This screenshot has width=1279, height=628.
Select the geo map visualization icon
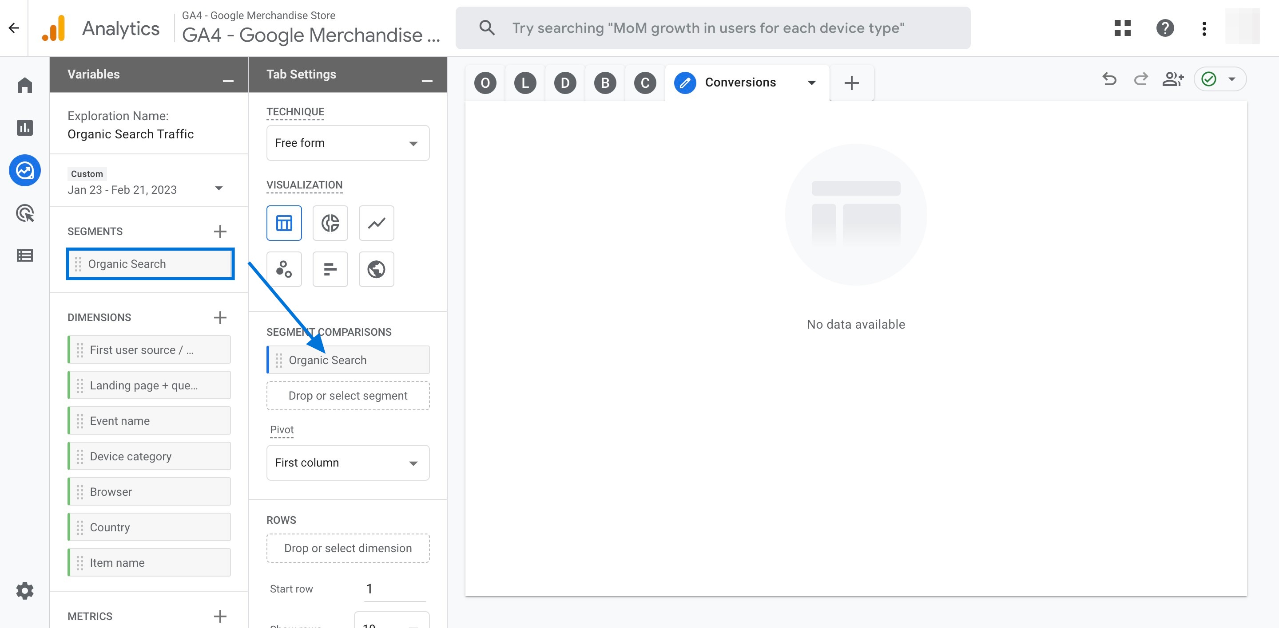pyautogui.click(x=375, y=269)
